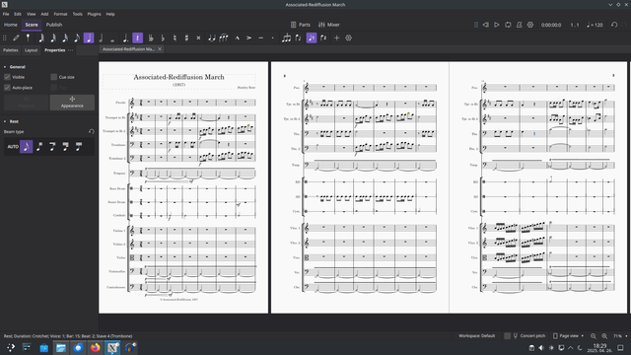Open the Mixer panel
631x355 pixels.
click(329, 25)
